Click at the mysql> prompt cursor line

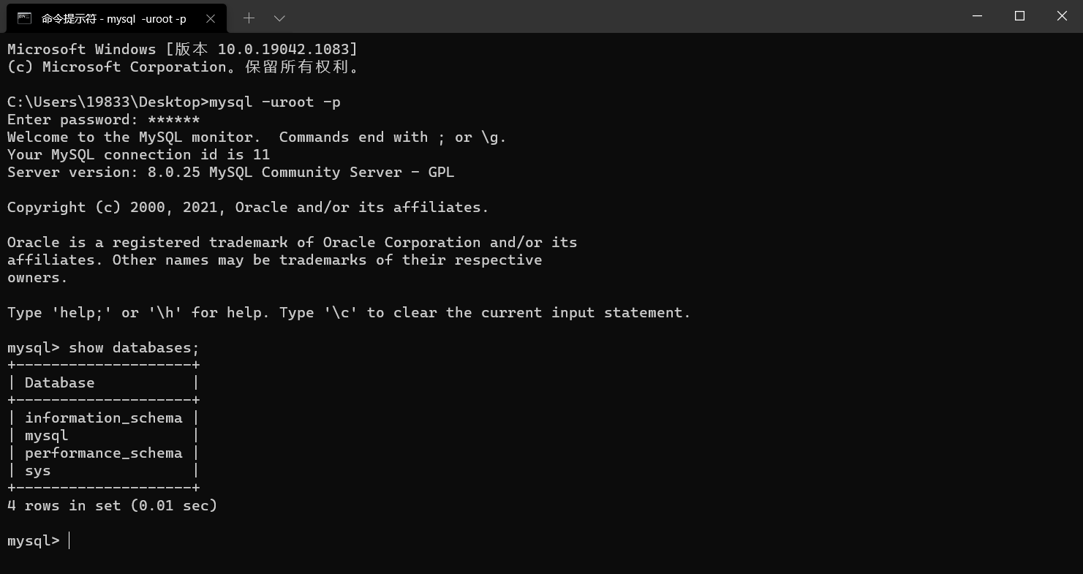pos(70,541)
